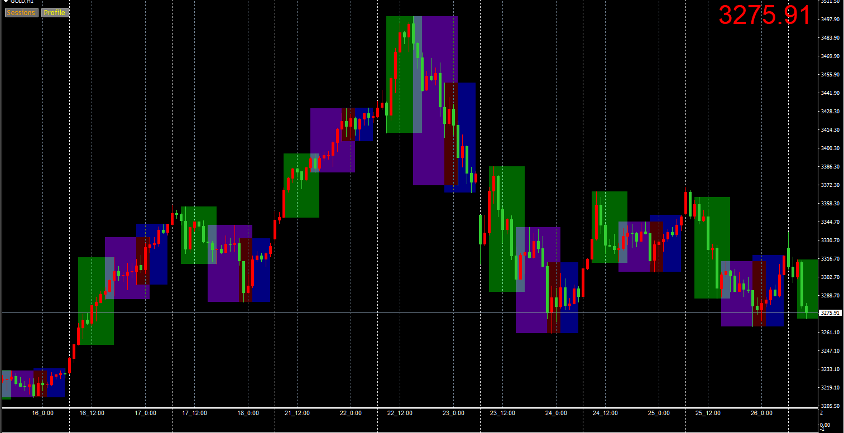Click the 3441.90 price scale label
The image size is (844, 433).
[831, 93]
